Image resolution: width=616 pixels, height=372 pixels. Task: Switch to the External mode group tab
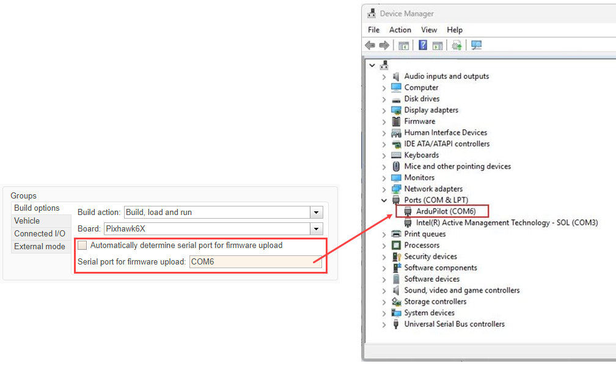40,247
